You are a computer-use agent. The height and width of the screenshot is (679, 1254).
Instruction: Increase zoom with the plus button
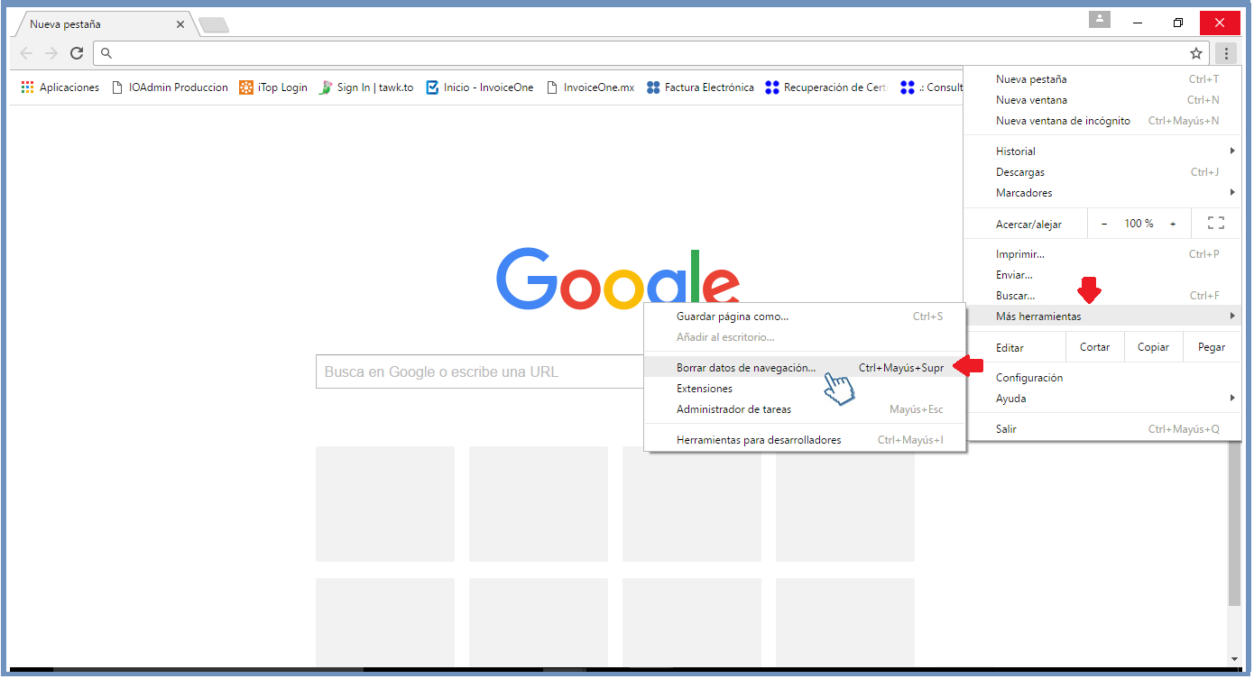click(x=1173, y=224)
